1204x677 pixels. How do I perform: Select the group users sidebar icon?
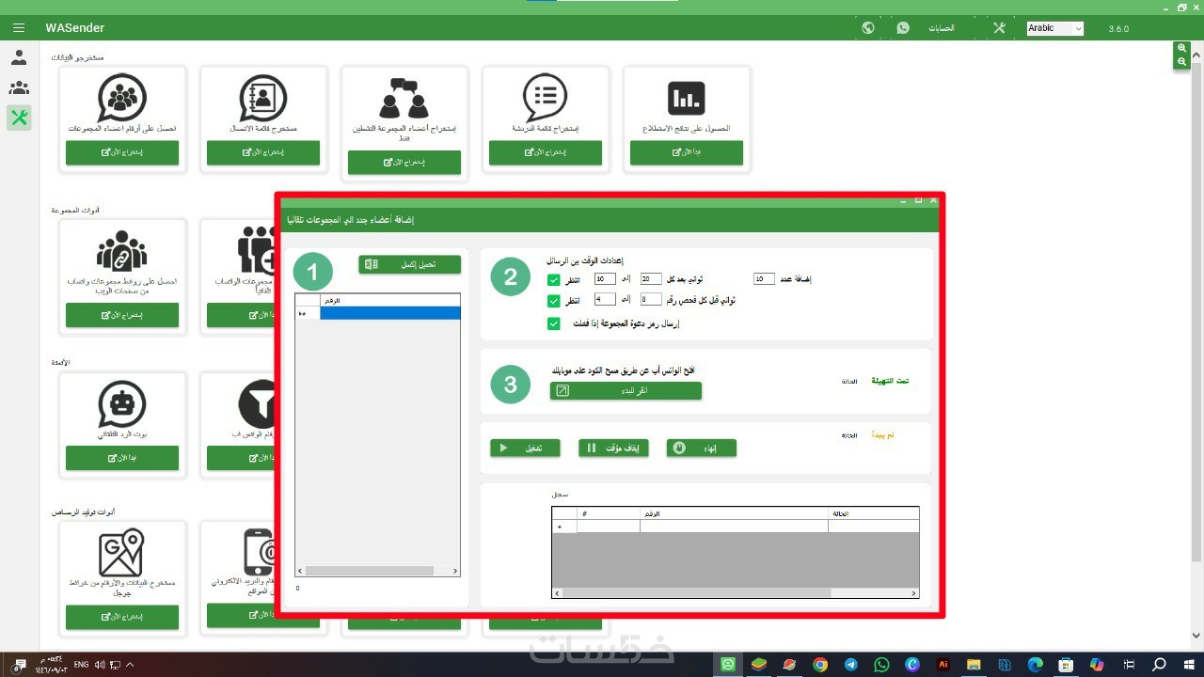pos(19,87)
